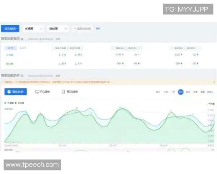Select the 全部 time range option

202,92
